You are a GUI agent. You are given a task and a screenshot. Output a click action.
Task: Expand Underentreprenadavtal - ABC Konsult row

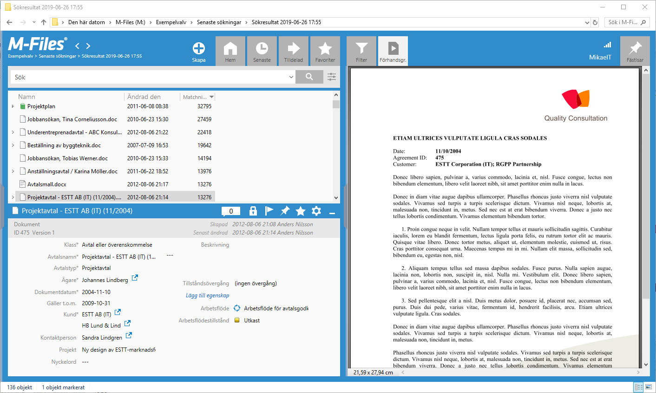click(13, 132)
